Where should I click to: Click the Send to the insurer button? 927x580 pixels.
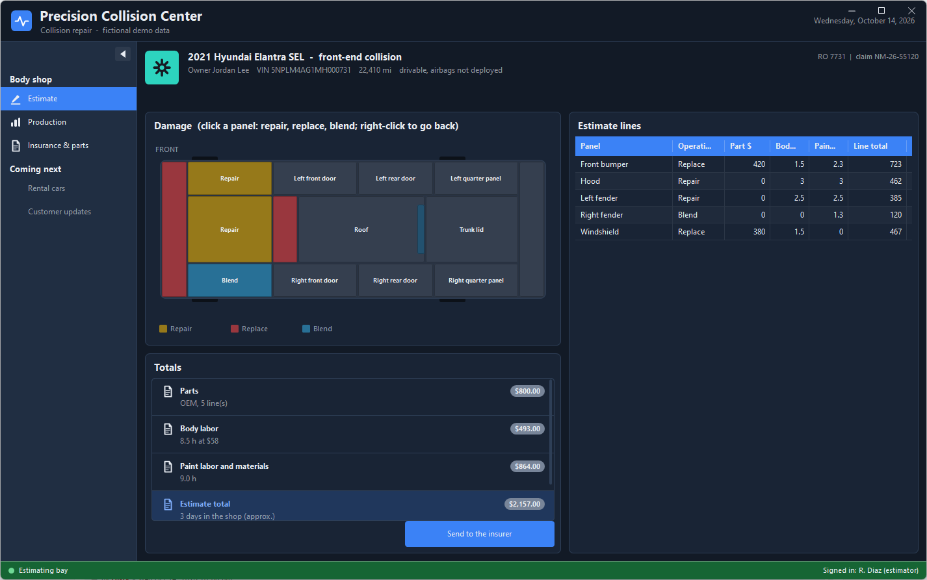[480, 534]
